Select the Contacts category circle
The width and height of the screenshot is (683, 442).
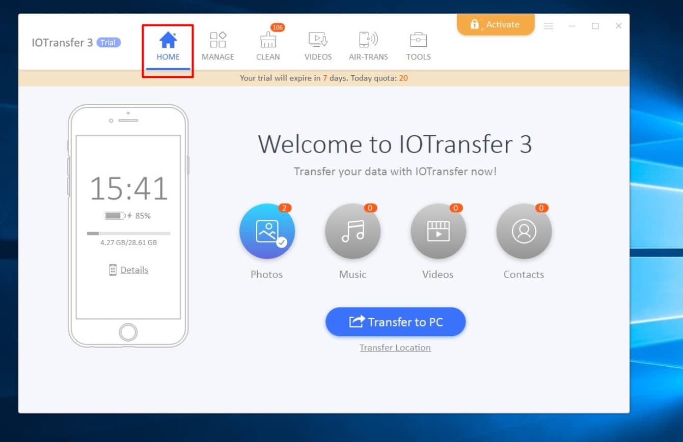point(524,231)
